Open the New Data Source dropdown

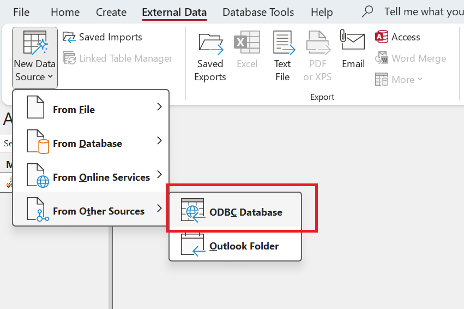[34, 57]
